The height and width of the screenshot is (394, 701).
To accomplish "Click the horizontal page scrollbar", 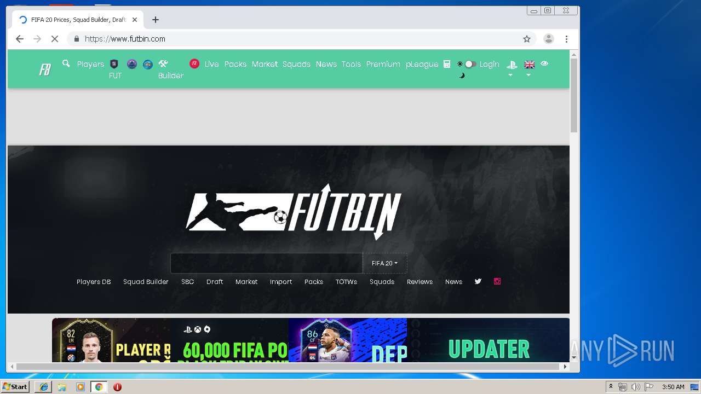I will click(x=288, y=367).
